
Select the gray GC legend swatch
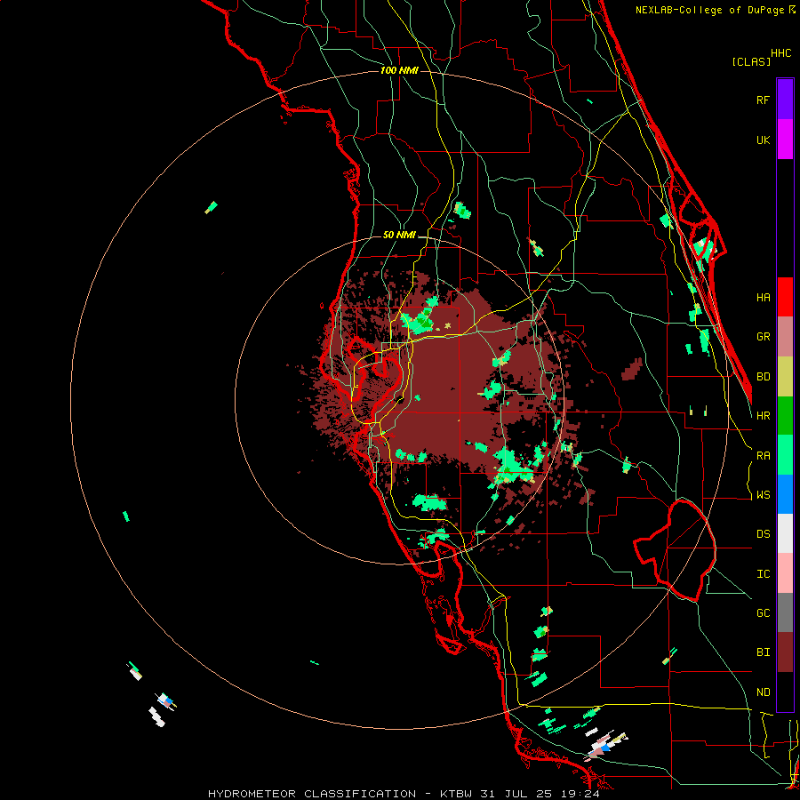point(785,612)
